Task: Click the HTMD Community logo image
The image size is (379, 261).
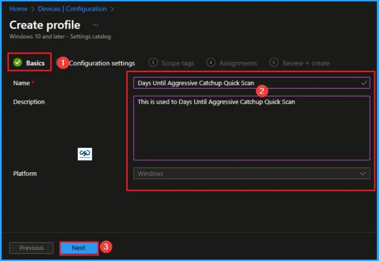Action: [84, 154]
